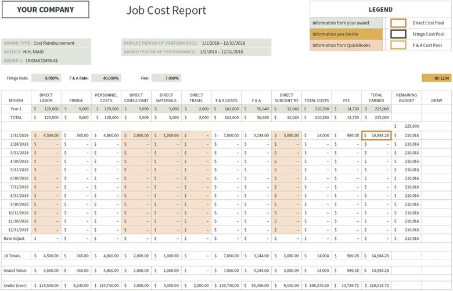Click the 225,000 starting remaining budget cell
Viewport: 453px width, 291px height.
(407, 126)
